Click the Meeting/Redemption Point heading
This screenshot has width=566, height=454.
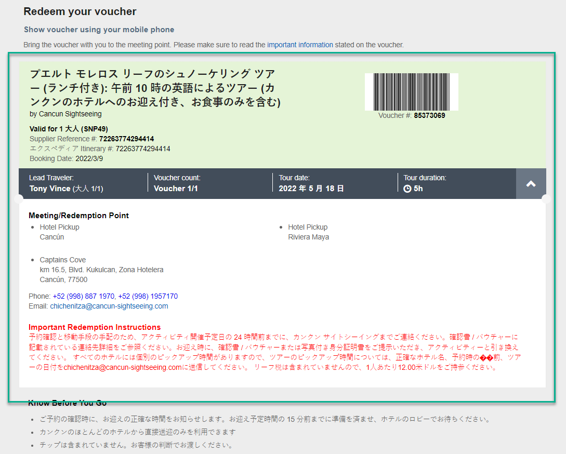point(78,216)
